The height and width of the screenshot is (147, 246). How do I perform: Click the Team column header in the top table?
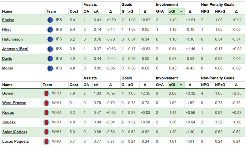tap(51, 11)
